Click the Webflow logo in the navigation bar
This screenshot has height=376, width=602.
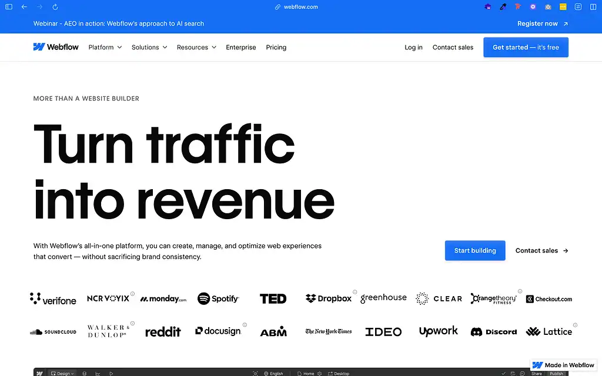[56, 47]
